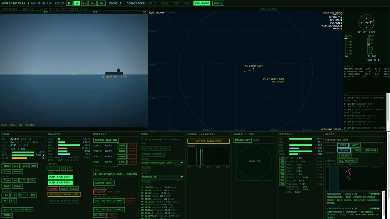Toggle RADIO system ON switch
Image resolution: width=390 pixels, height=219 pixels.
point(283,171)
